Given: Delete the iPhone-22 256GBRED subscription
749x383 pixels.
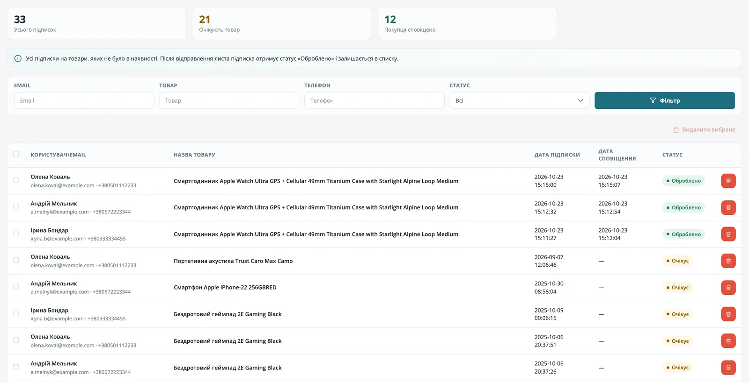Looking at the screenshot, I should click(728, 287).
